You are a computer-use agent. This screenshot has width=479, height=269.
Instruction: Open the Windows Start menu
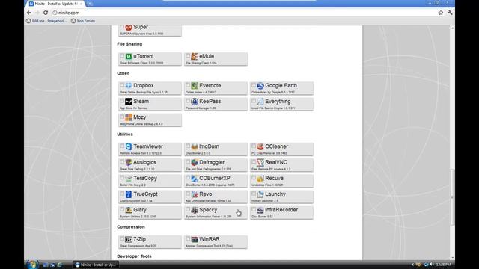[x=32, y=264]
